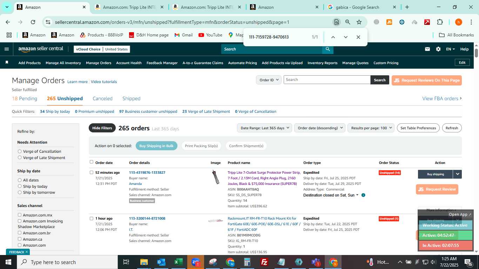The image size is (479, 269).
Task: Open FileZilla from the taskbar
Action: [x=264, y=262]
